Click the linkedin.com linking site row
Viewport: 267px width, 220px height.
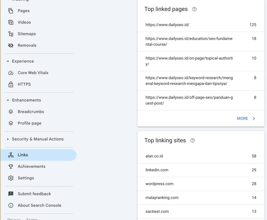[x=201, y=170]
